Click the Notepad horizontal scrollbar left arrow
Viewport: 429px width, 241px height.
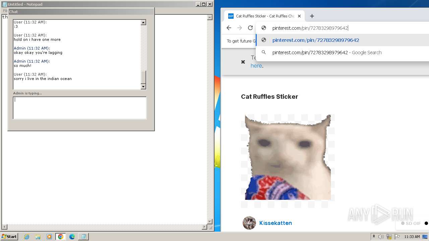(x=4, y=227)
